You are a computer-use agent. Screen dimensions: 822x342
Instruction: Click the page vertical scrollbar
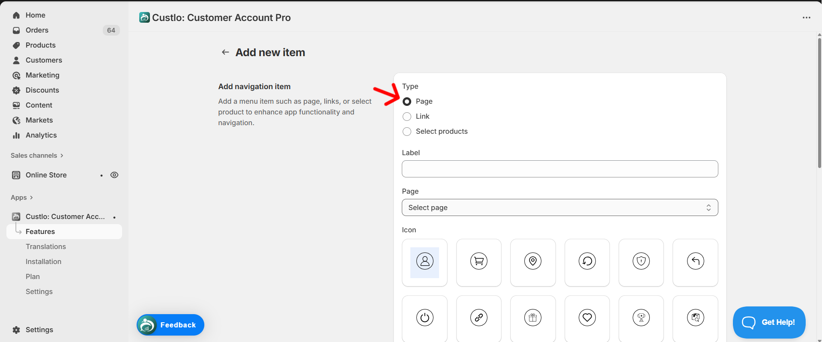pos(819,103)
